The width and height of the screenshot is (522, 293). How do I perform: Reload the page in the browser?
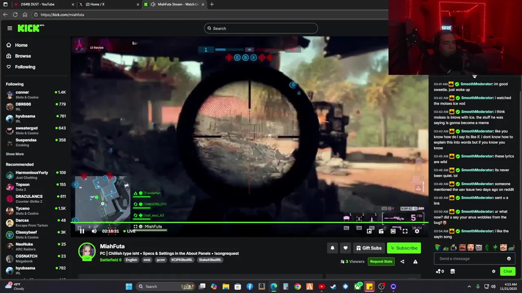pyautogui.click(x=15, y=15)
